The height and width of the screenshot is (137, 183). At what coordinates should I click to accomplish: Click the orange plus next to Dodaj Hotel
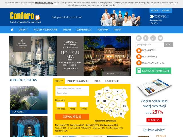coord(139,51)
